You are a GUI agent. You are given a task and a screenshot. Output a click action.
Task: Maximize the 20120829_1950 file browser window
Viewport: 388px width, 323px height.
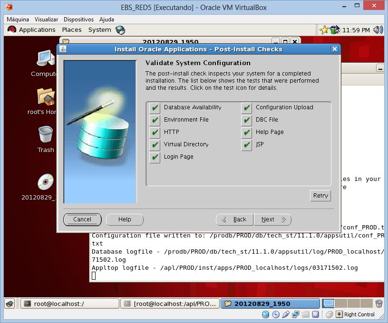coord(285,41)
